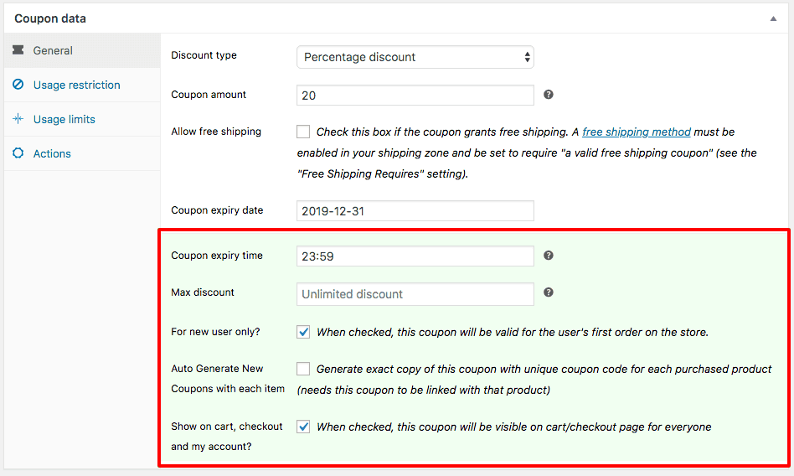This screenshot has height=476, width=794.
Task: Switch to the Actions tab
Action: tap(82, 153)
